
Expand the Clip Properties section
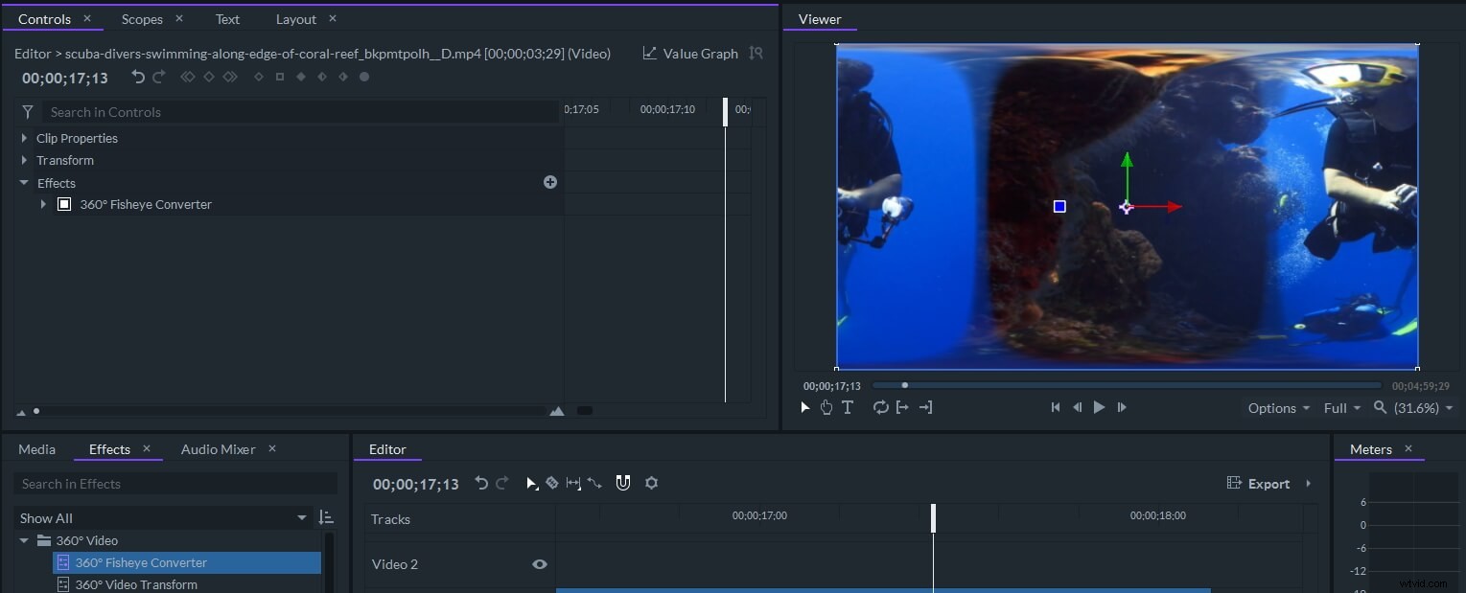(24, 138)
